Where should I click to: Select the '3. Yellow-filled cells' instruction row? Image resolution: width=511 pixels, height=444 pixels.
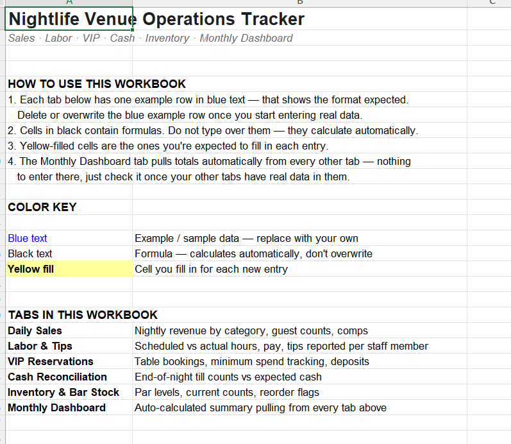168,146
